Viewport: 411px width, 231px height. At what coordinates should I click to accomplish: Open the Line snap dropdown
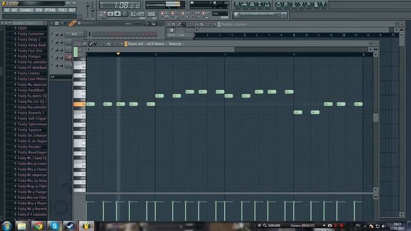coord(220,13)
